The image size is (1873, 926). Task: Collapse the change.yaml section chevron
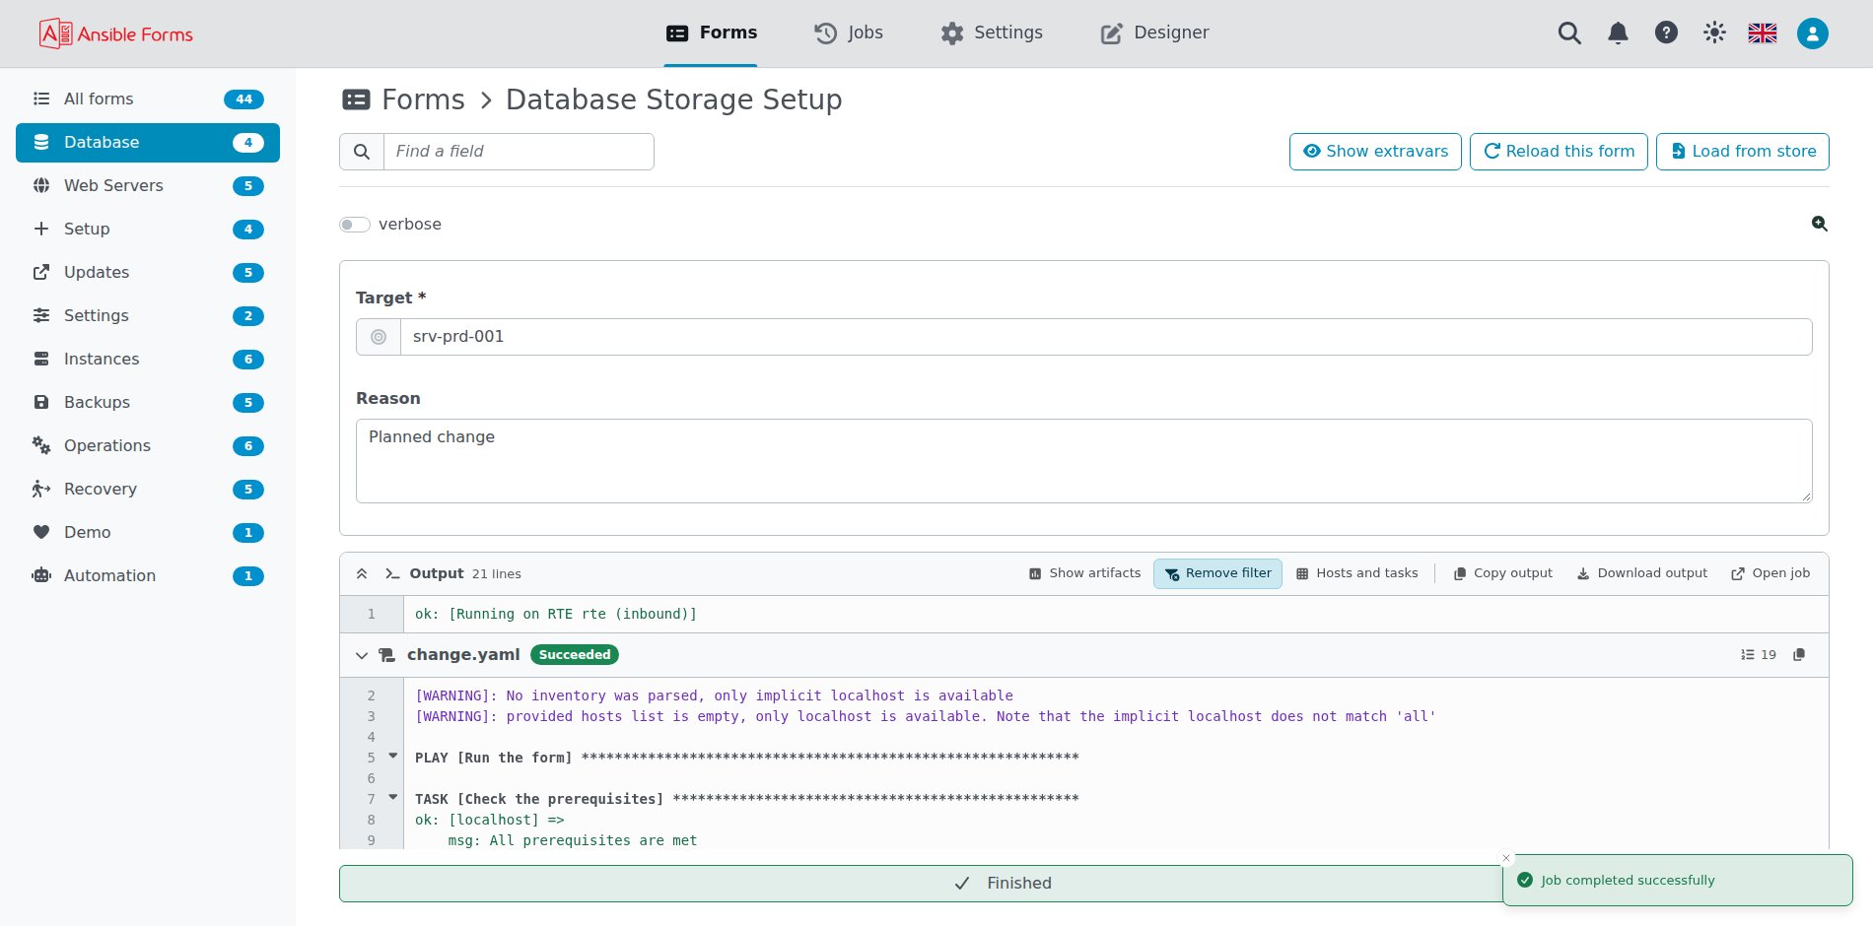click(362, 655)
